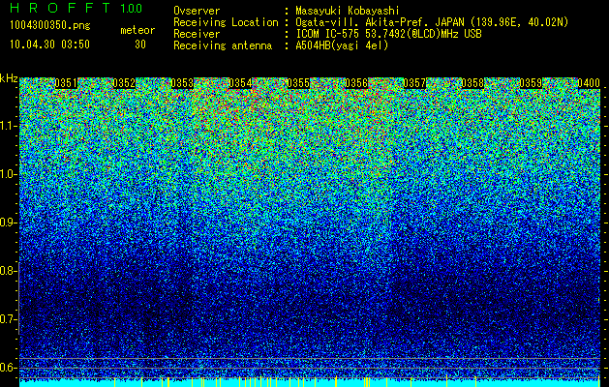Select the ICOM IC-575 receiver frequency text
Image resolution: width=609 pixels, height=387 pixels.
388,34
